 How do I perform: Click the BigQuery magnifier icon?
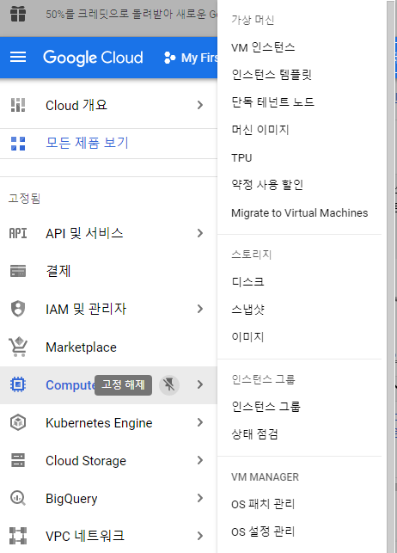pos(18,498)
